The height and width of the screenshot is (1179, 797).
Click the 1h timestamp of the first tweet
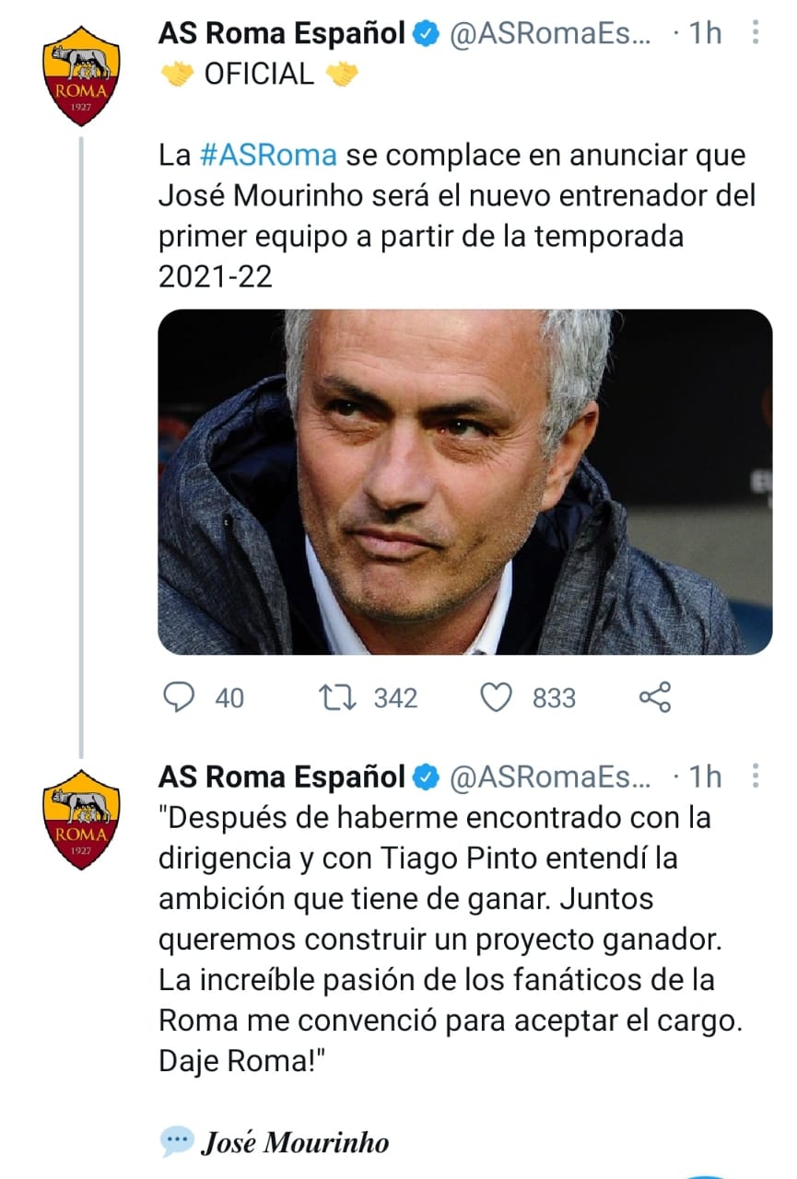pos(705,34)
